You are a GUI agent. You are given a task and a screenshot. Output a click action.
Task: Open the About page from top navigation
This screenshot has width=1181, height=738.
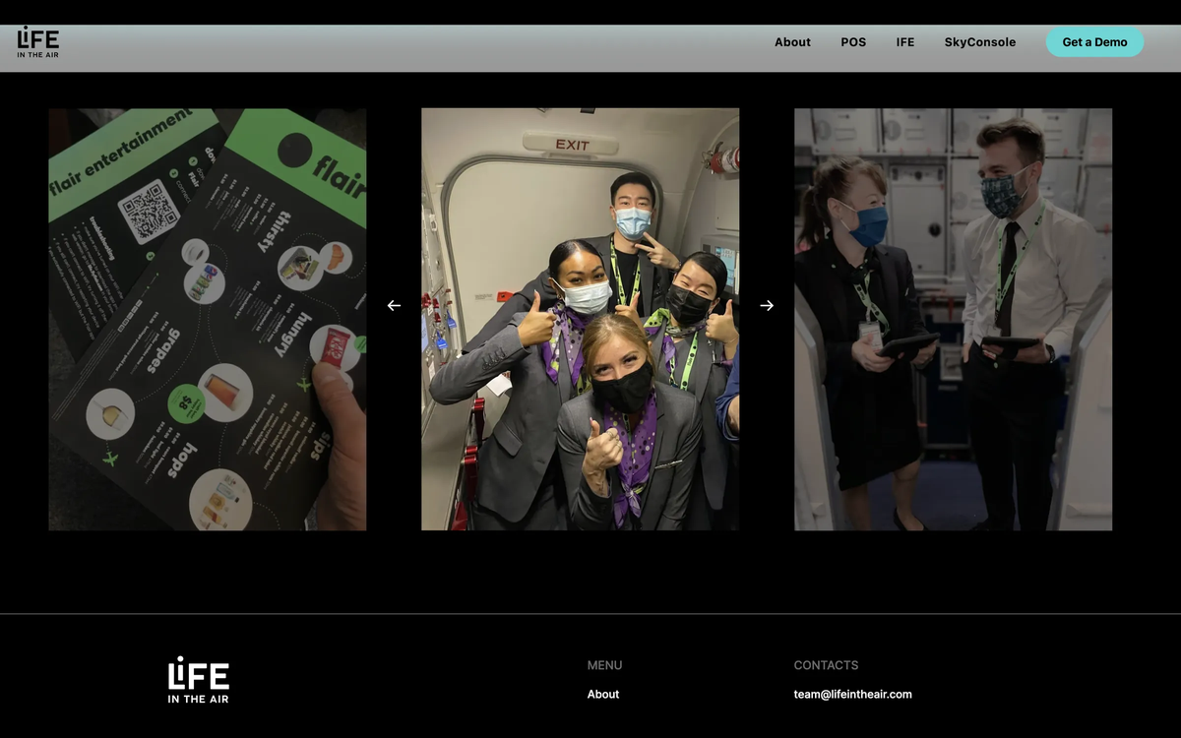[x=792, y=42]
